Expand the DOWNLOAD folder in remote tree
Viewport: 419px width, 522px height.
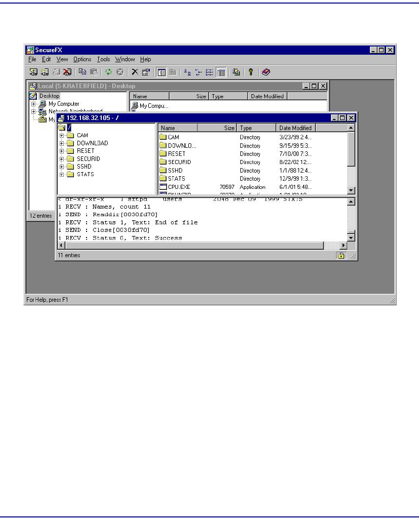(62, 143)
